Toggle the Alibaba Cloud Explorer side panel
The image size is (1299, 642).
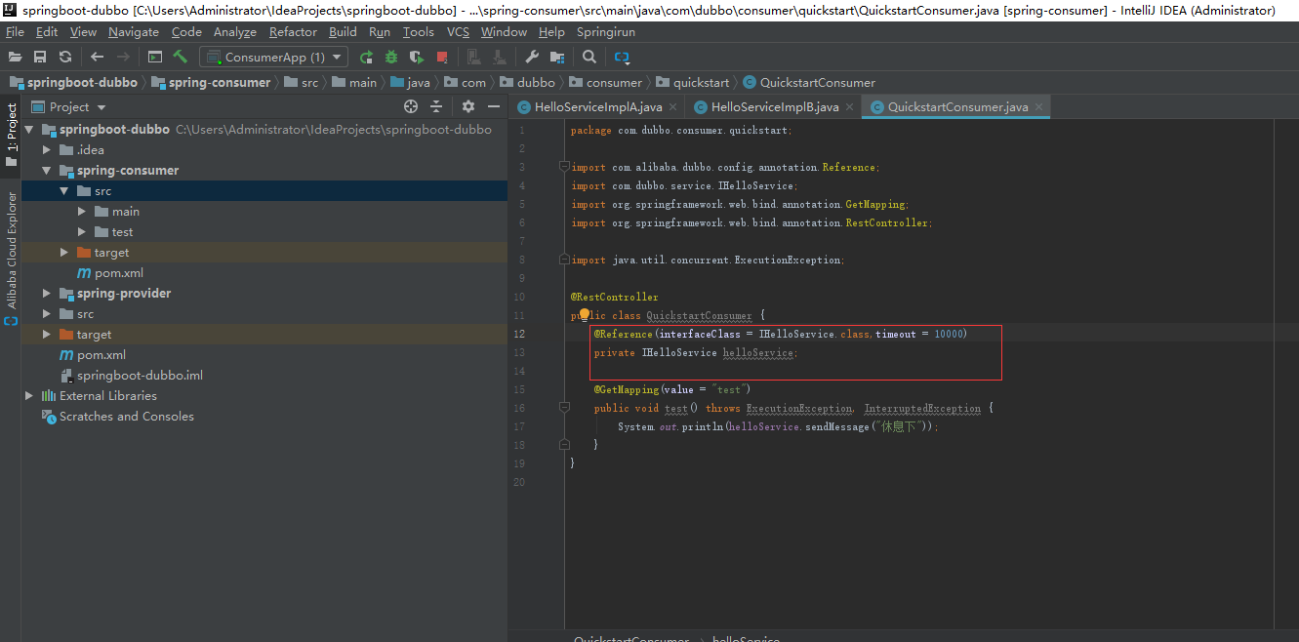[x=12, y=251]
